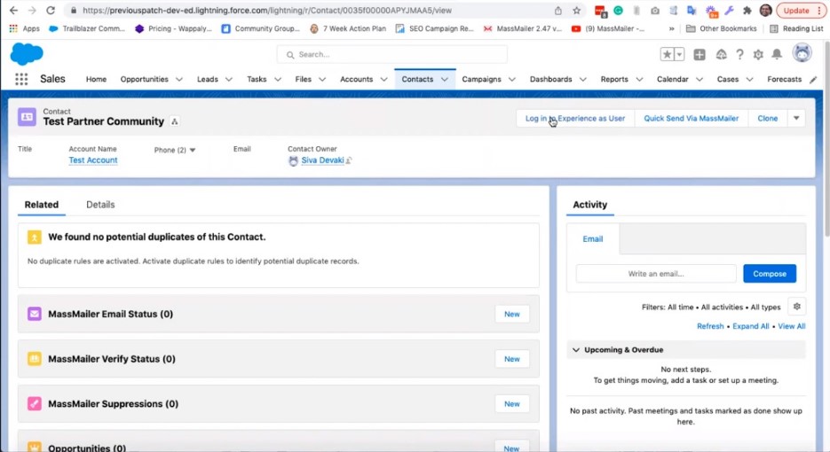Click the Compose email button
The image size is (830, 452).
point(769,274)
